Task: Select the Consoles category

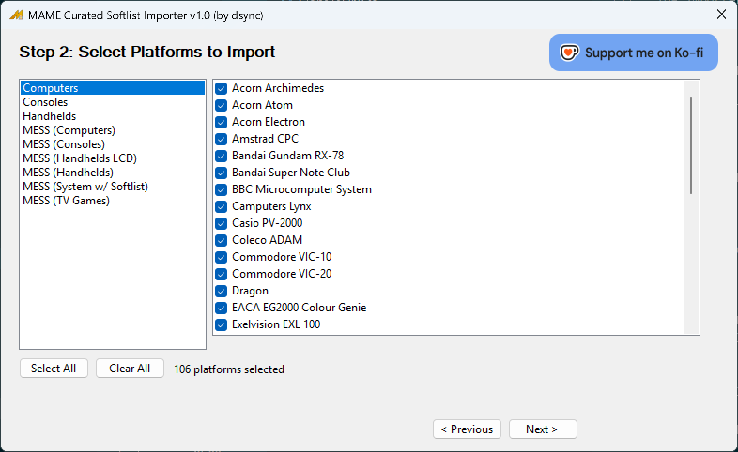Action: [113, 102]
